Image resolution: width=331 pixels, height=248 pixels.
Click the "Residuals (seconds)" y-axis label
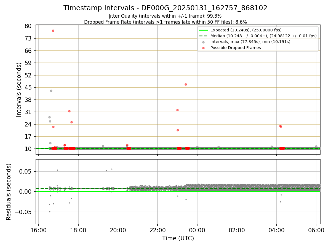point(9,192)
